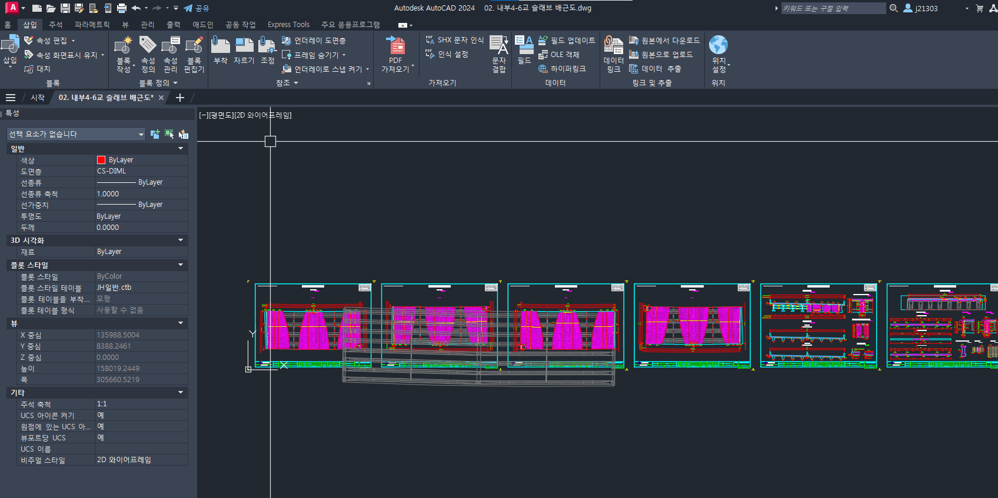Click the 데이터 추출 button
This screenshot has height=498, width=998.
(655, 69)
